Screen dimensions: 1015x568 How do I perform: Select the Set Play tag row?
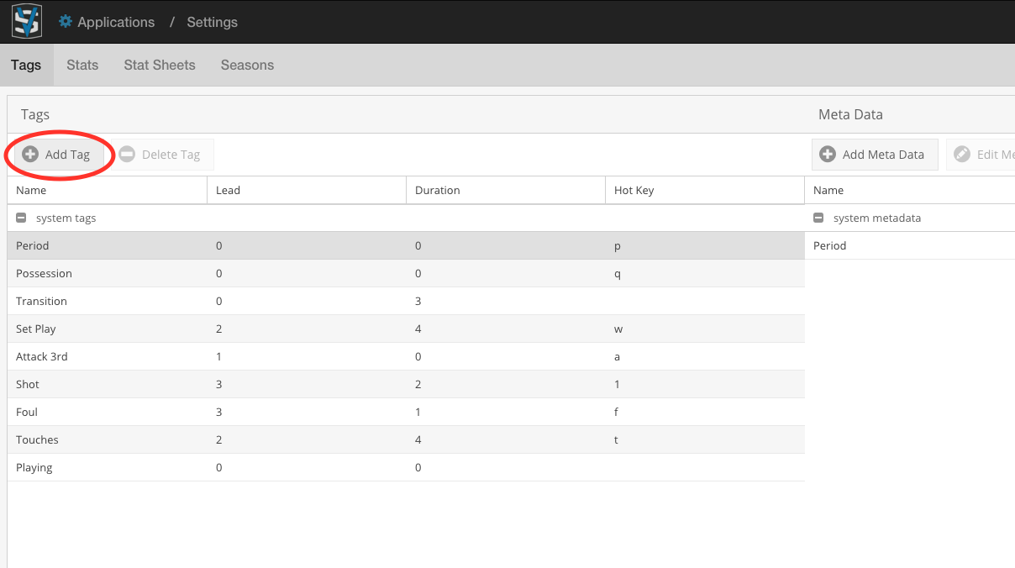tap(406, 329)
